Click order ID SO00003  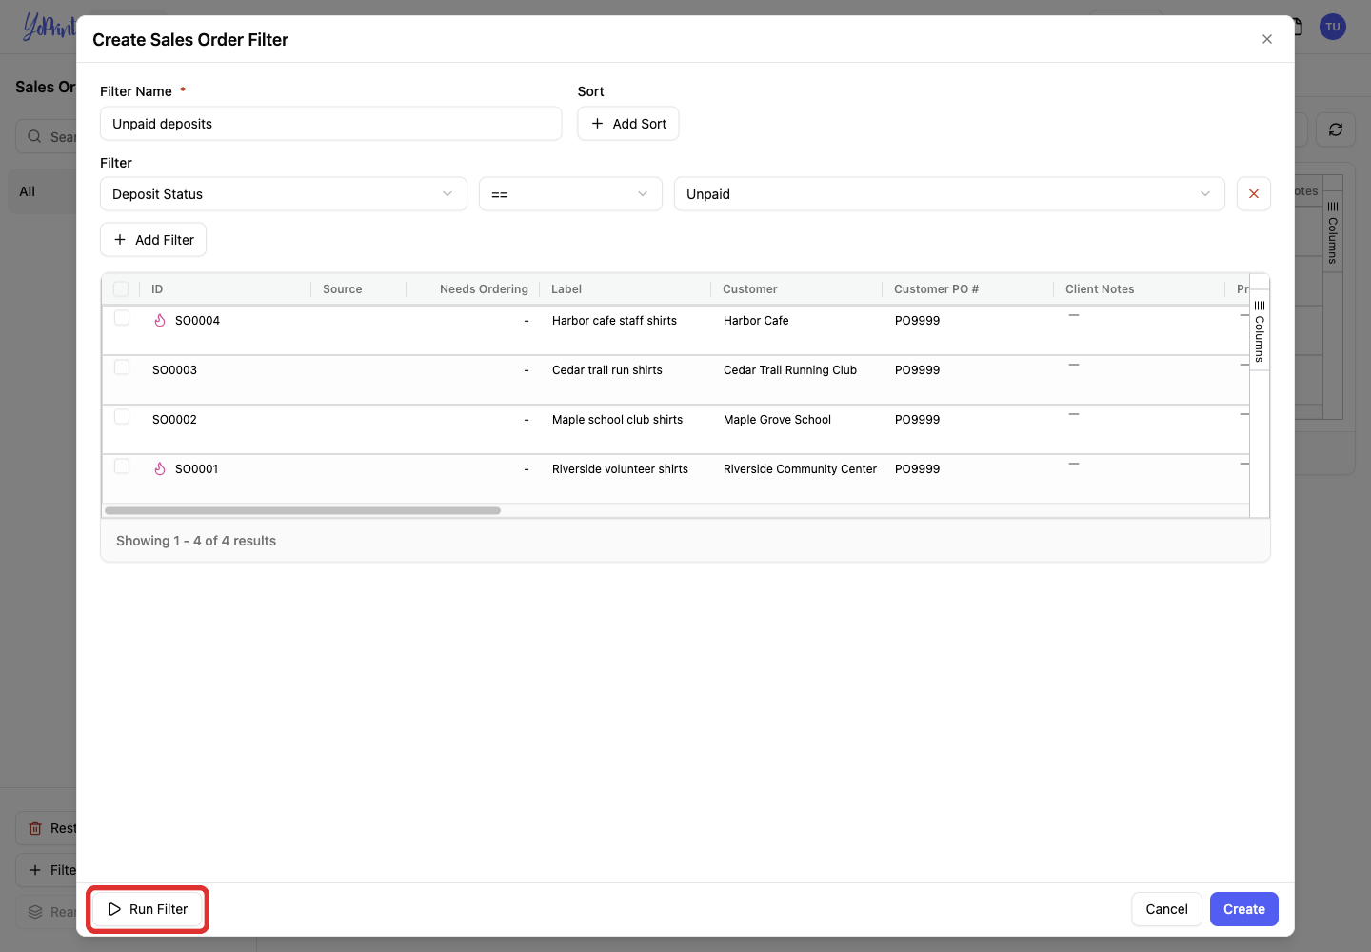coord(174,370)
